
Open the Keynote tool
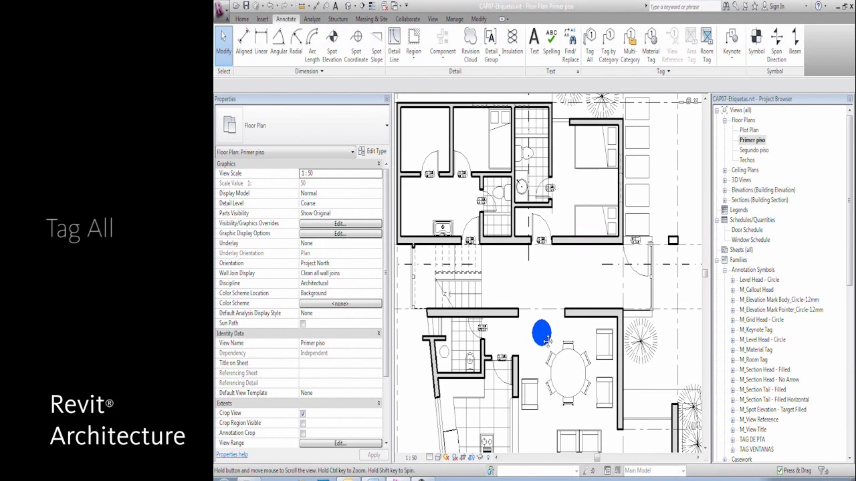coord(732,44)
